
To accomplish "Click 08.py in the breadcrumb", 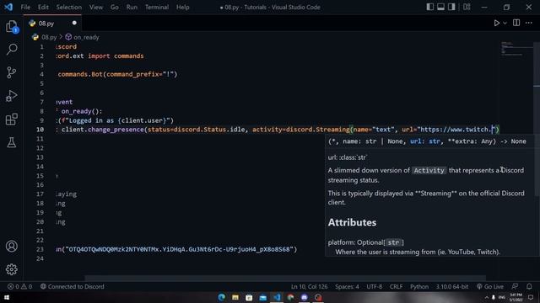I will coord(49,37).
